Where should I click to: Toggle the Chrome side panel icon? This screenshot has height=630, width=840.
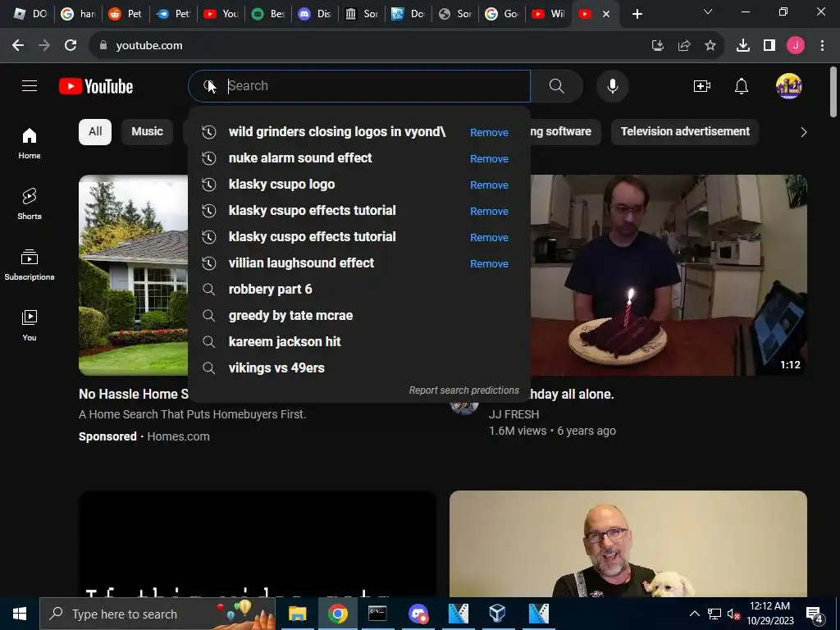click(x=769, y=46)
